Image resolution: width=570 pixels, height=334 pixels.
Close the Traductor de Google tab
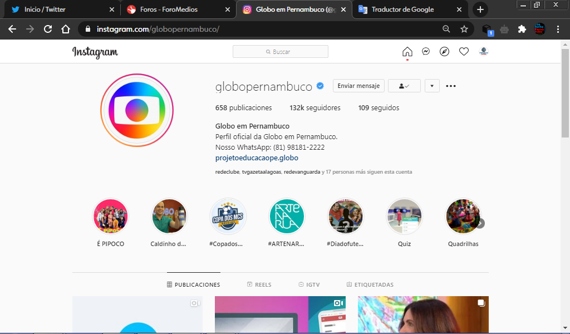coord(459,9)
